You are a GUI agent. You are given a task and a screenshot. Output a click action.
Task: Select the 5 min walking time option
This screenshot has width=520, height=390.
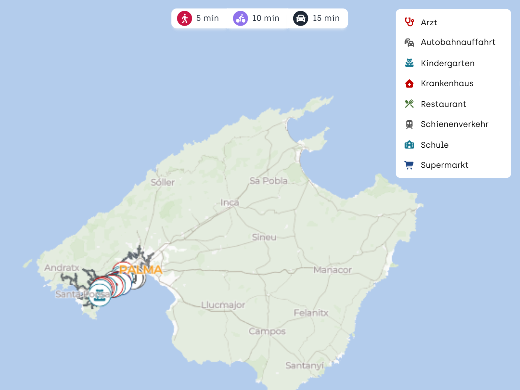coord(207,18)
